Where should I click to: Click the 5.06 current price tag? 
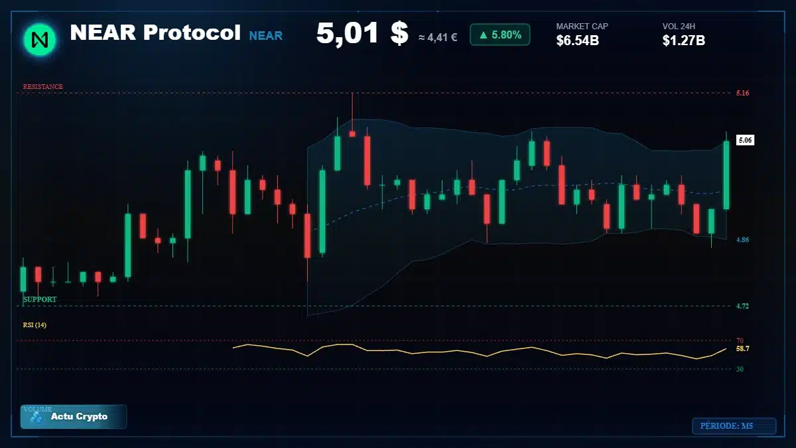745,140
